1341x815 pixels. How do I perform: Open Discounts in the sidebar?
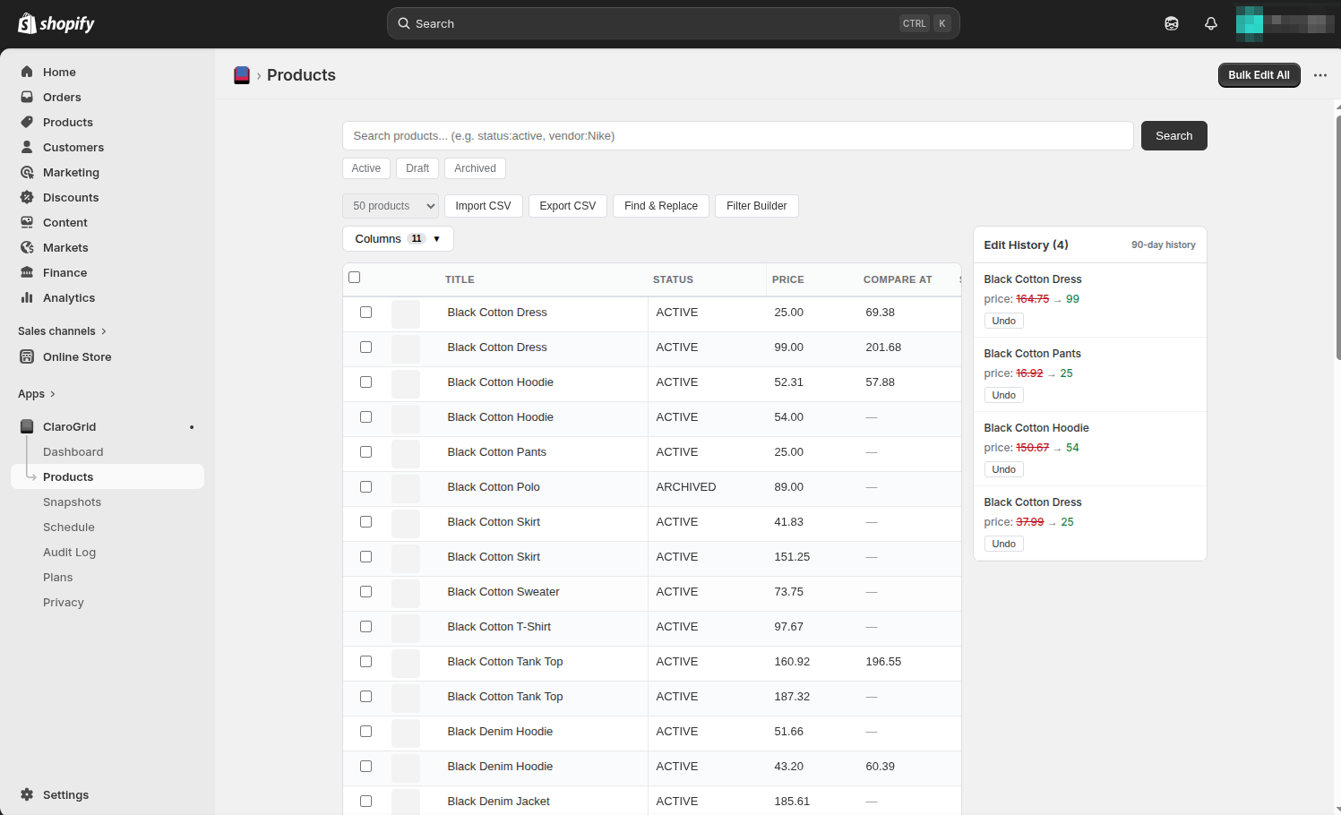click(71, 197)
